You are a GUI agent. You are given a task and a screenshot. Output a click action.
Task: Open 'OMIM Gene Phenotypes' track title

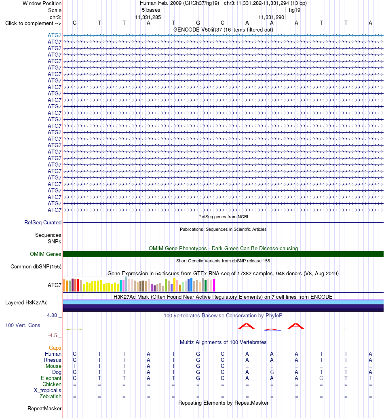[x=223, y=249]
